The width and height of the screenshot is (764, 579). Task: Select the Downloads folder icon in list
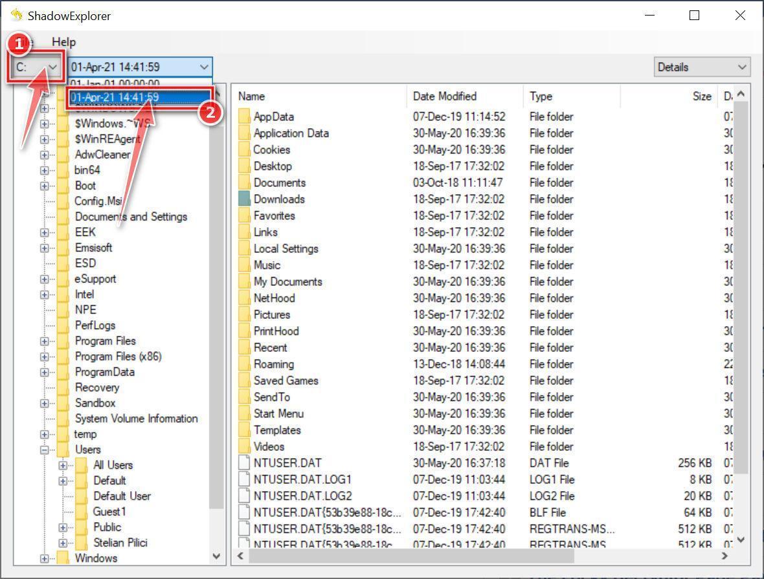click(244, 199)
